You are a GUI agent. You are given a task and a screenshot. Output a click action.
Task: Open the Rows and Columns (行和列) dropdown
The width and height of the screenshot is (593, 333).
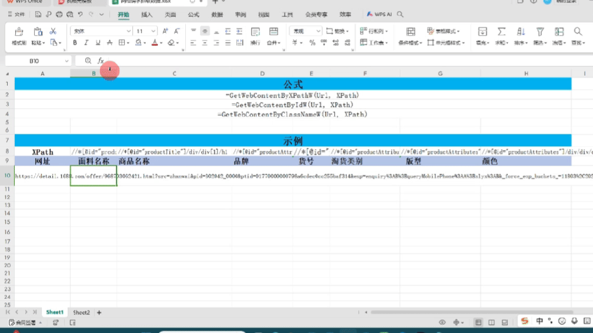coord(374,31)
